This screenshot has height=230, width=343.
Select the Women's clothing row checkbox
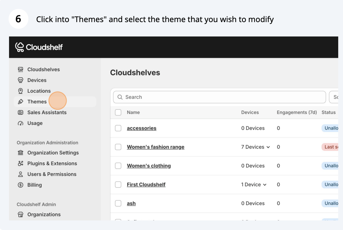point(118,166)
